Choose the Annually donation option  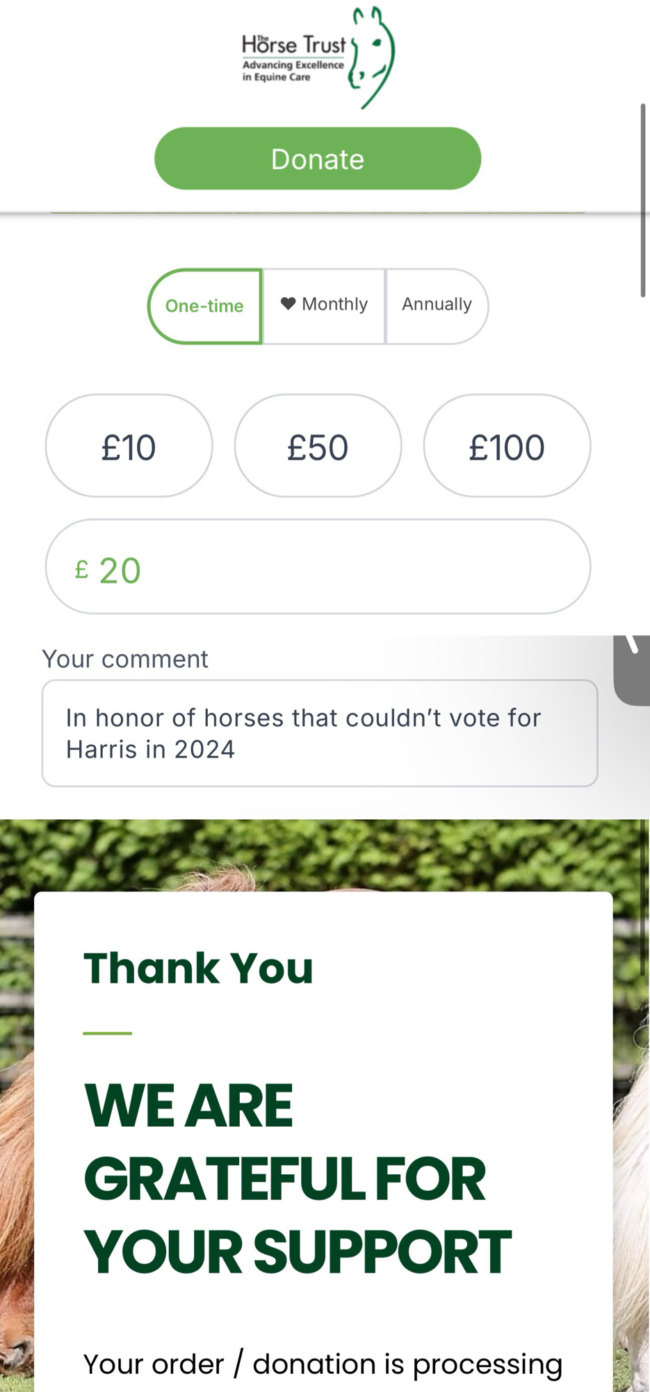(437, 305)
